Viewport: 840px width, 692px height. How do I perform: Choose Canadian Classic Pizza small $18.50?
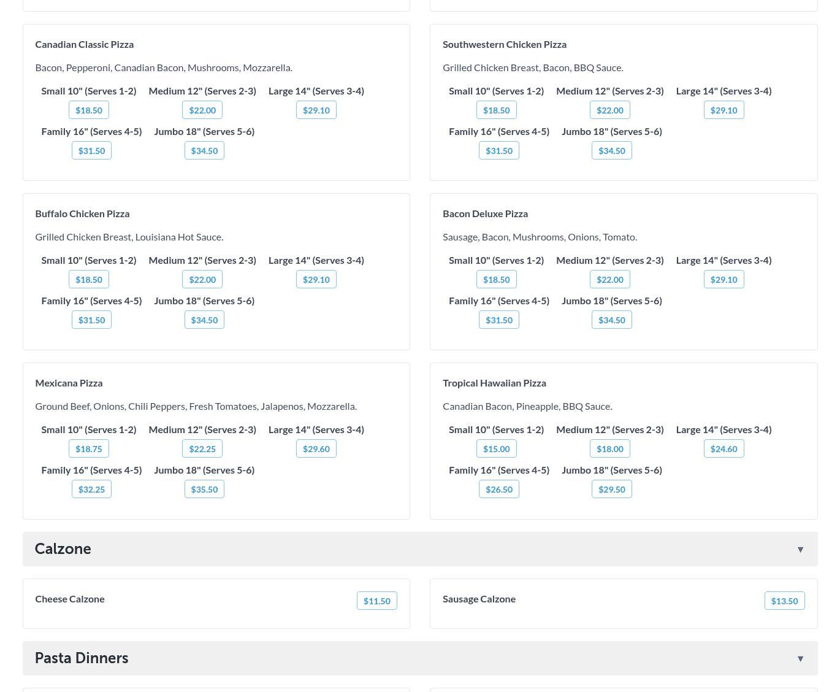click(x=89, y=110)
